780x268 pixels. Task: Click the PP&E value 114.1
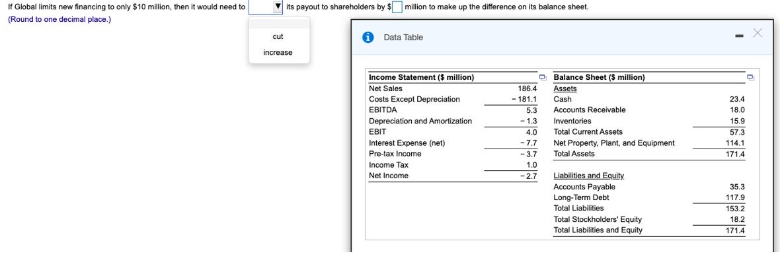tap(735, 143)
